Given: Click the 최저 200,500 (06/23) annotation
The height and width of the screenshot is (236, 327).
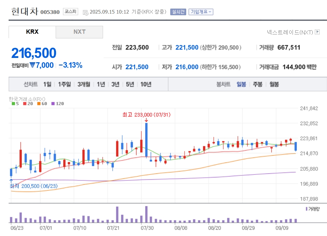Looking at the screenshot, I should click(x=33, y=186).
